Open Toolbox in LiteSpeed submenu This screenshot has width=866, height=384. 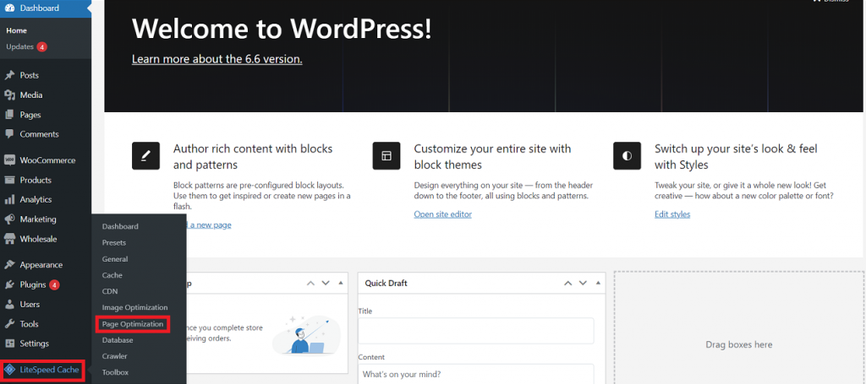click(x=115, y=372)
